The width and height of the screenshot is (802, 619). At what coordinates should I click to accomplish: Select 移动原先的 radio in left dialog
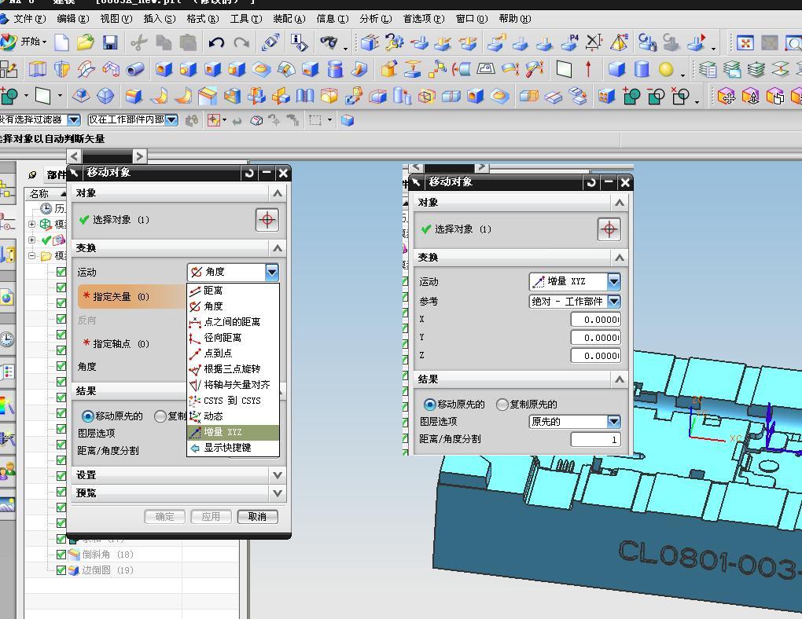click(87, 416)
